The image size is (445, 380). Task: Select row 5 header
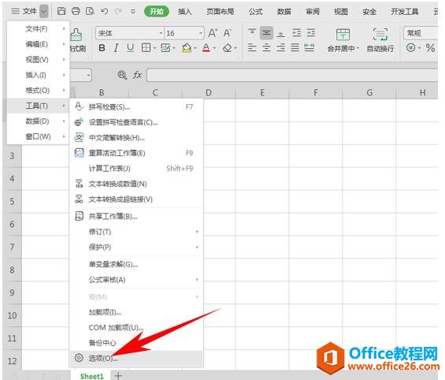tap(12, 201)
